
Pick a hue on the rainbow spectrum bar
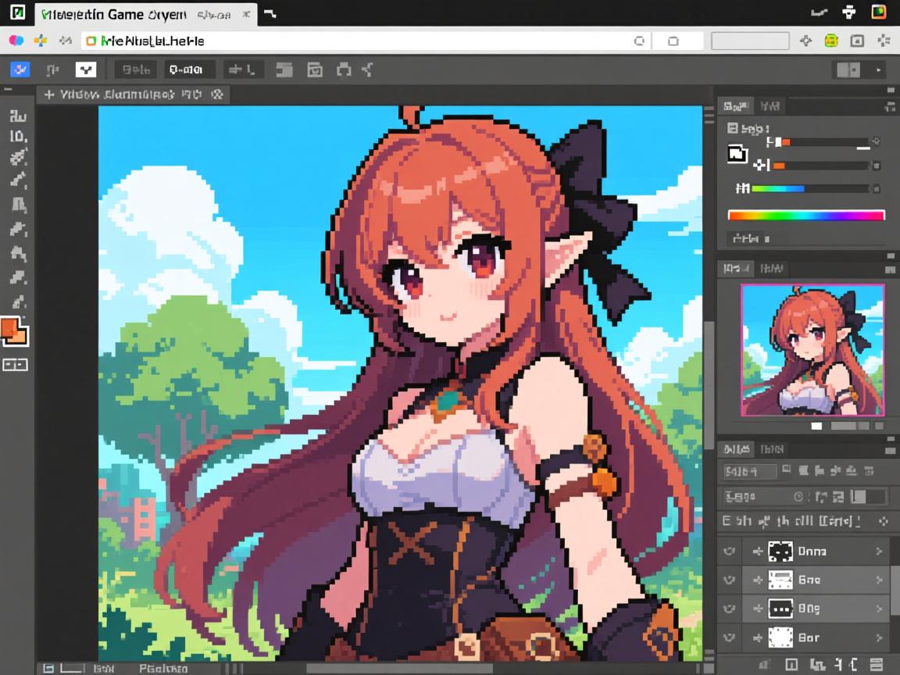pyautogui.click(x=805, y=215)
